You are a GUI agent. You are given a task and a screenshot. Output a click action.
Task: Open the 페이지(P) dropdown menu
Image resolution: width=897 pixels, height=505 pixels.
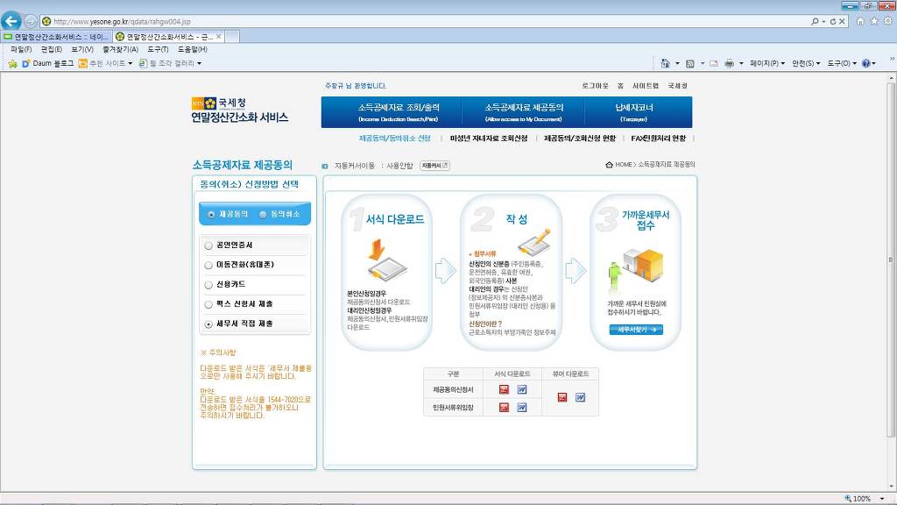point(767,63)
